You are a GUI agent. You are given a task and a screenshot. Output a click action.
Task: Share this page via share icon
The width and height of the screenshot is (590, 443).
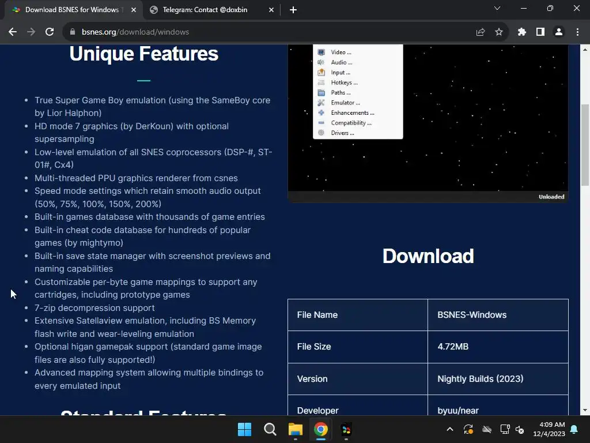pyautogui.click(x=481, y=32)
